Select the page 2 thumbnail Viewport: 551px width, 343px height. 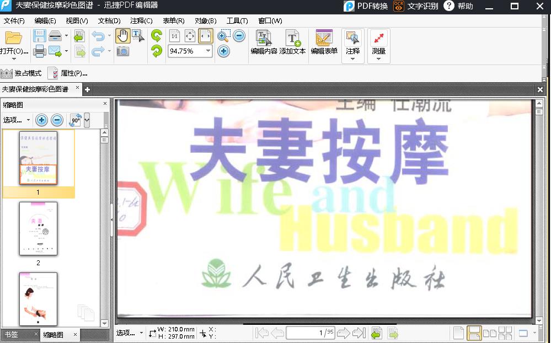pos(38,228)
